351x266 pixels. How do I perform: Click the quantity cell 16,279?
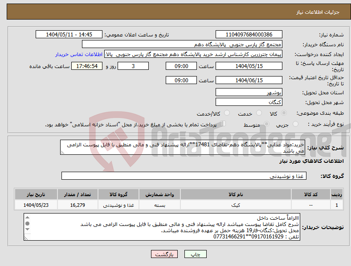coord(78,205)
